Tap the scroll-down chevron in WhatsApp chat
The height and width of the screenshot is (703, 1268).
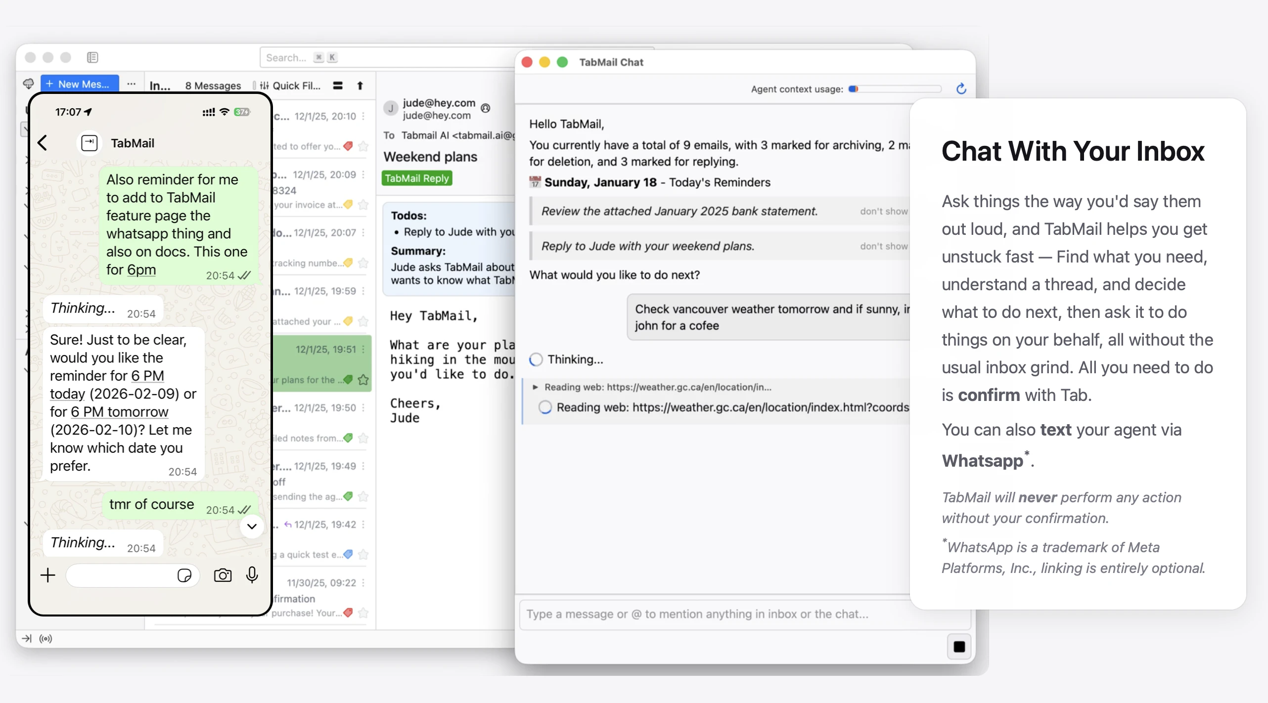tap(252, 527)
